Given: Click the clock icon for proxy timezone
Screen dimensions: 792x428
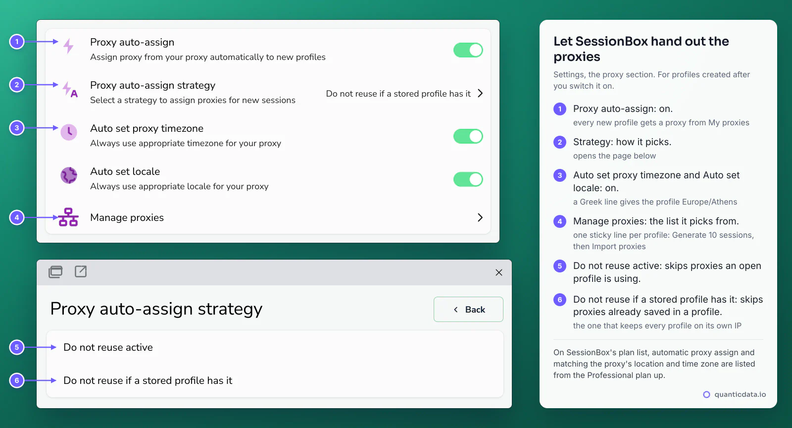Looking at the screenshot, I should [x=69, y=132].
